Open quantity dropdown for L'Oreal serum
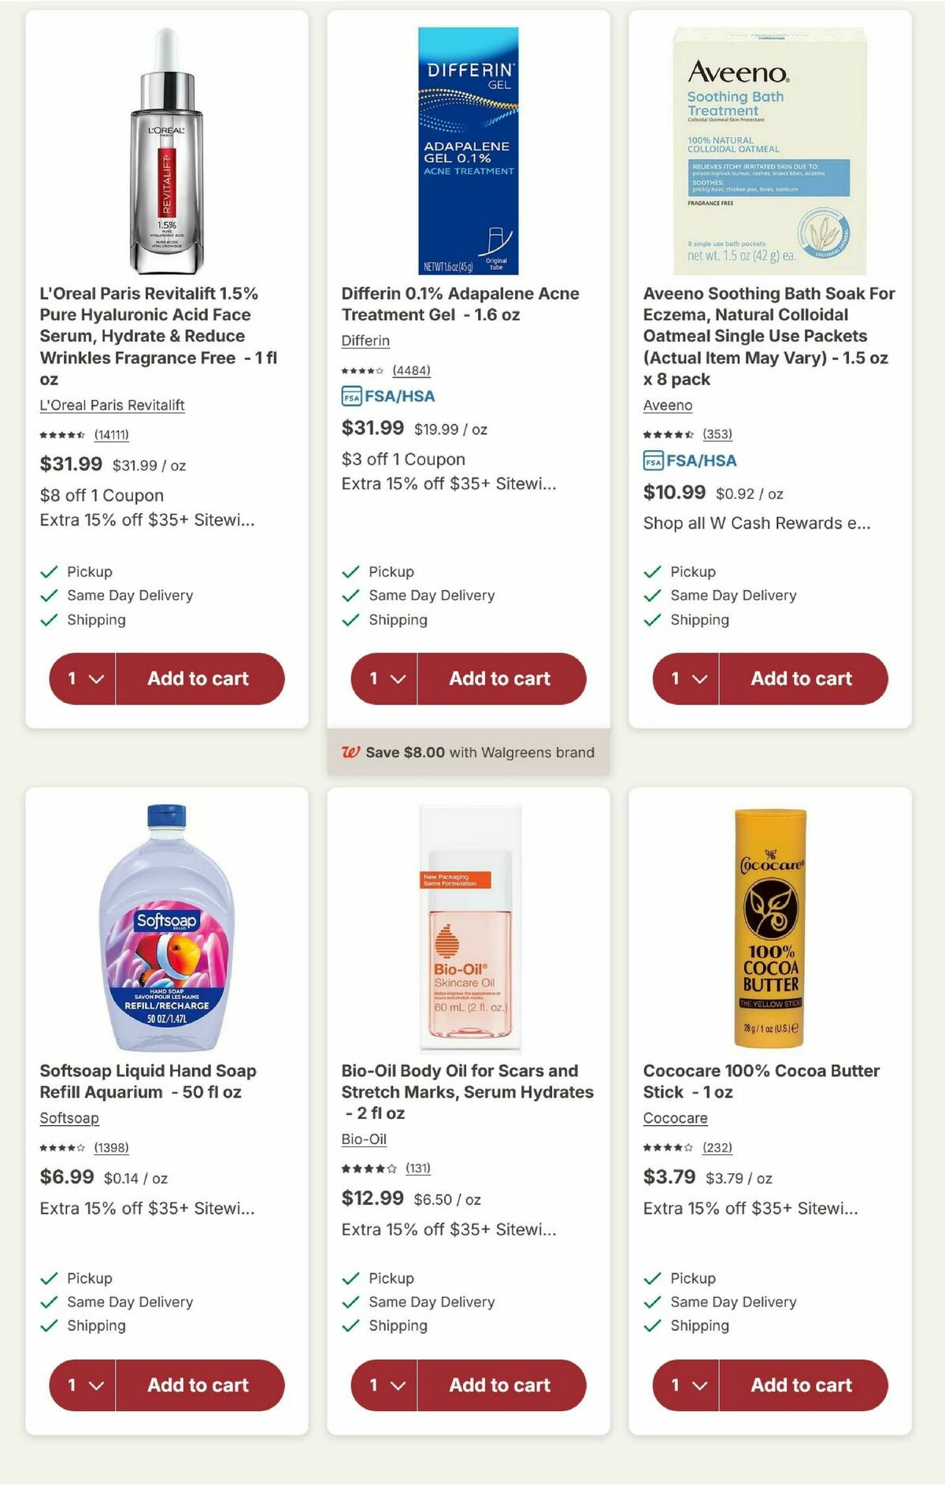The image size is (945, 1486). (83, 678)
